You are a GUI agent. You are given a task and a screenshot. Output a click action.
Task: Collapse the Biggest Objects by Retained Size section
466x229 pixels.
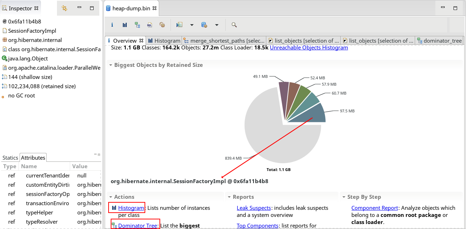pyautogui.click(x=111, y=65)
